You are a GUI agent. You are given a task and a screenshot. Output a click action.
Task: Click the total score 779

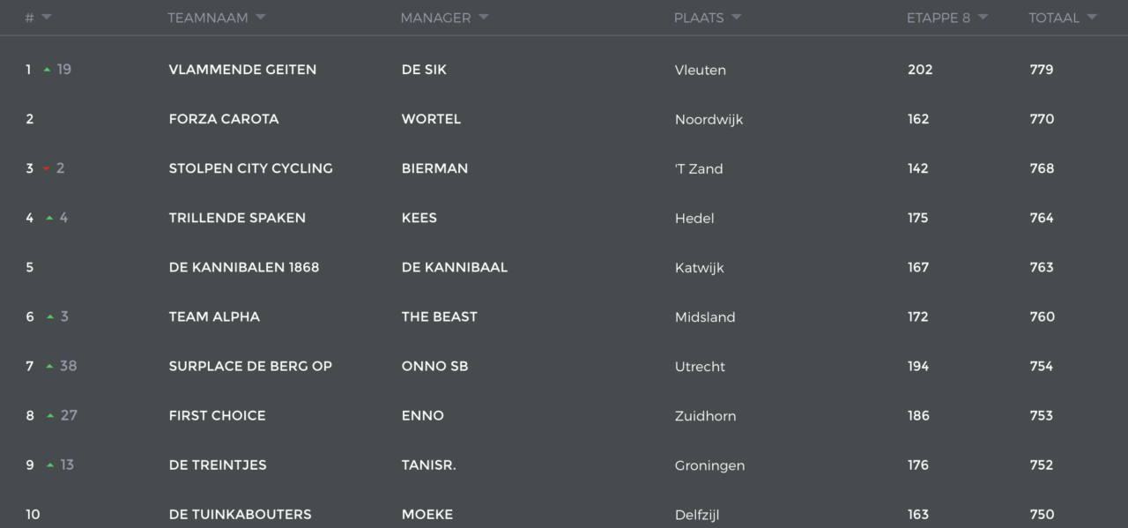pyautogui.click(x=1042, y=70)
